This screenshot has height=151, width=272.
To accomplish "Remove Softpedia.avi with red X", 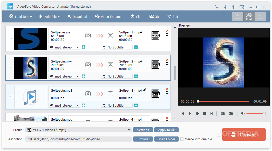I will point(167,31).
